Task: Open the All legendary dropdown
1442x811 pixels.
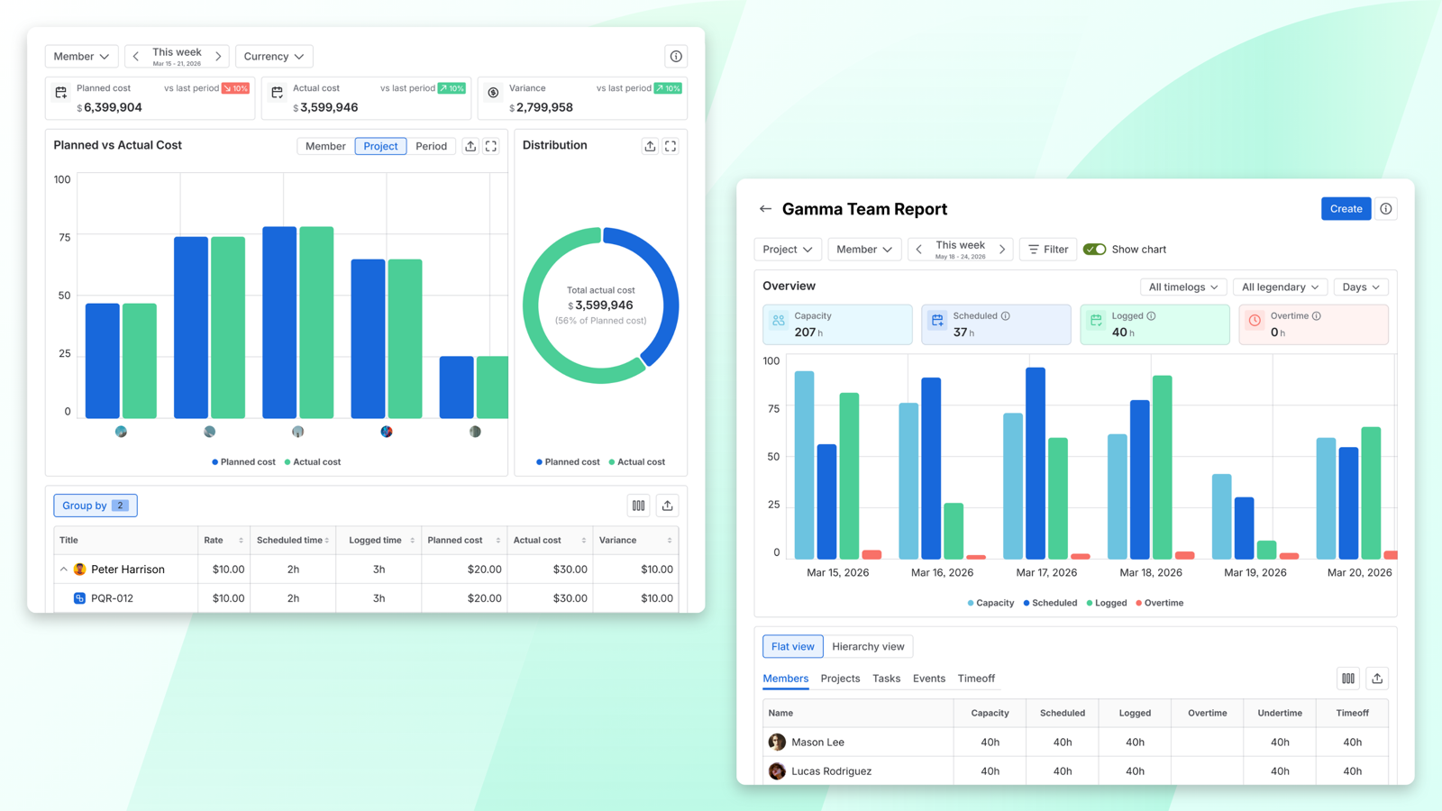Action: click(1280, 287)
